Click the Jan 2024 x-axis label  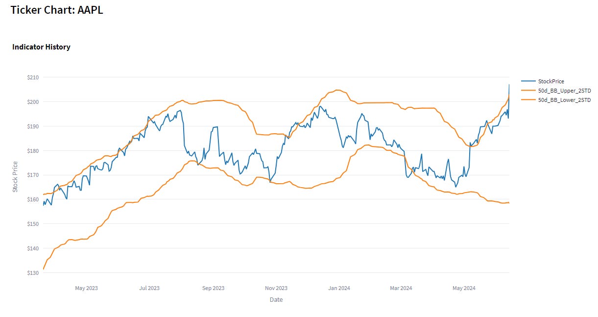pyautogui.click(x=339, y=288)
